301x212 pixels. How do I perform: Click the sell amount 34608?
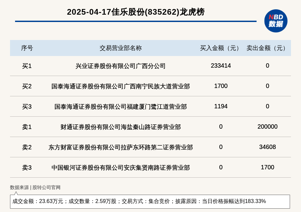pos(268,147)
